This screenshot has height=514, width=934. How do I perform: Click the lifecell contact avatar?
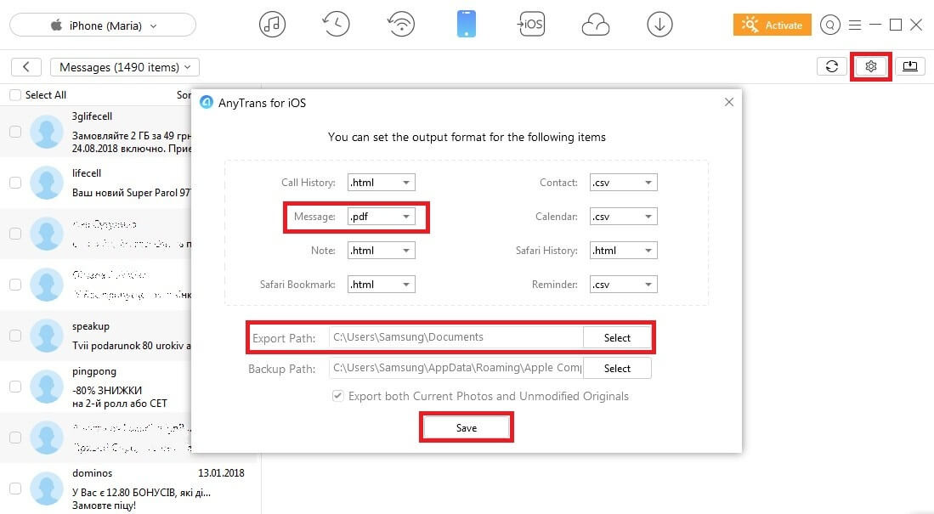pyautogui.click(x=47, y=183)
